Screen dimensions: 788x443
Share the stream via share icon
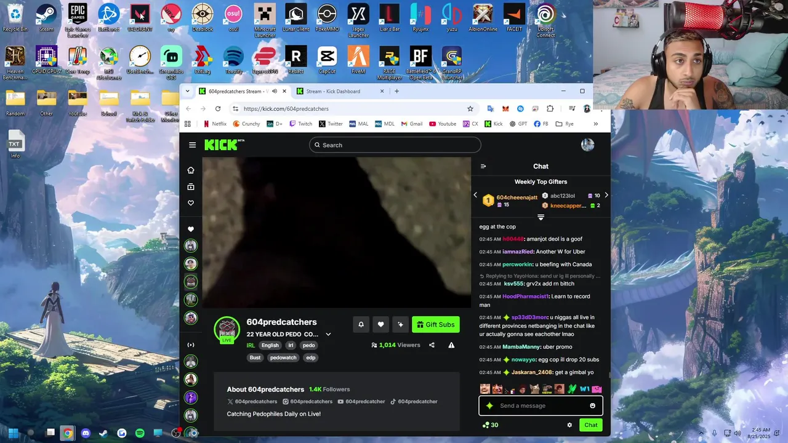[x=432, y=345]
